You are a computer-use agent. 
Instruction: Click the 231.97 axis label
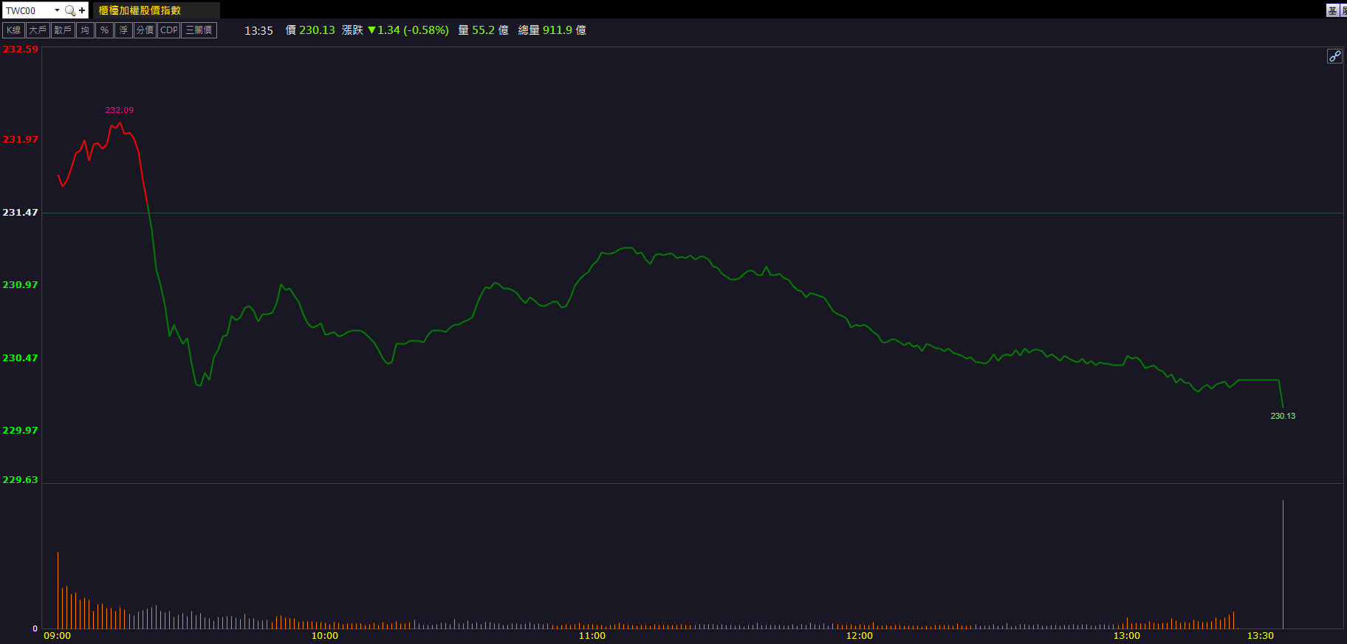pos(20,139)
